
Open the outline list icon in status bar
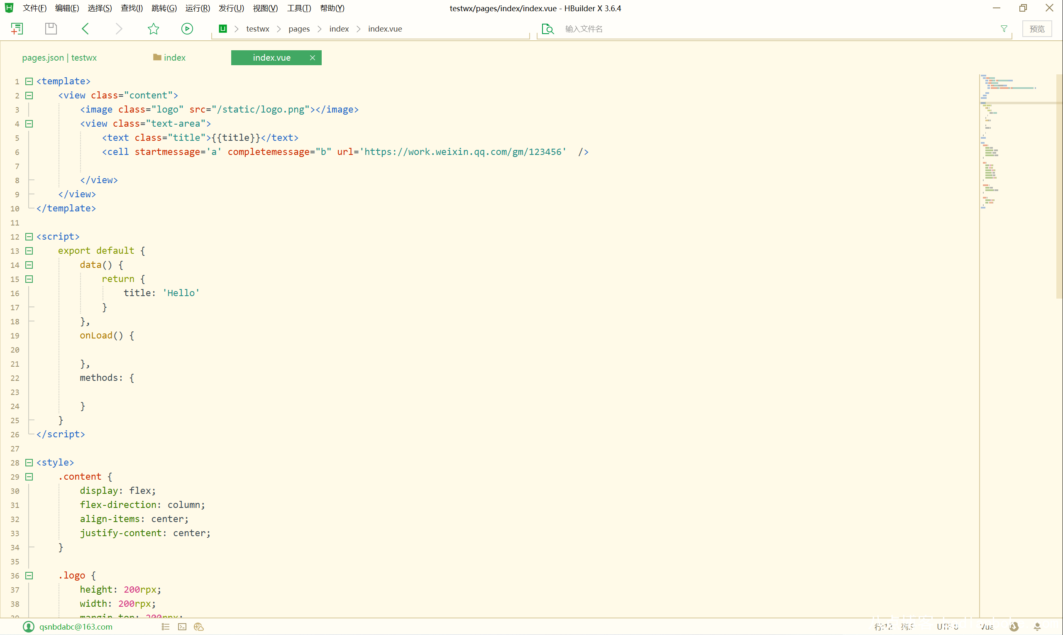(166, 626)
